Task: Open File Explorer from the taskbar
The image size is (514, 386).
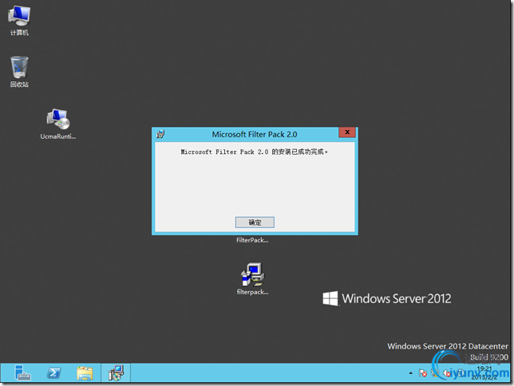Action: (85, 373)
